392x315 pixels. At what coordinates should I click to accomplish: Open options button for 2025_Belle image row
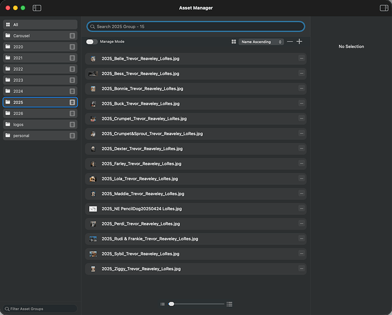(301, 58)
